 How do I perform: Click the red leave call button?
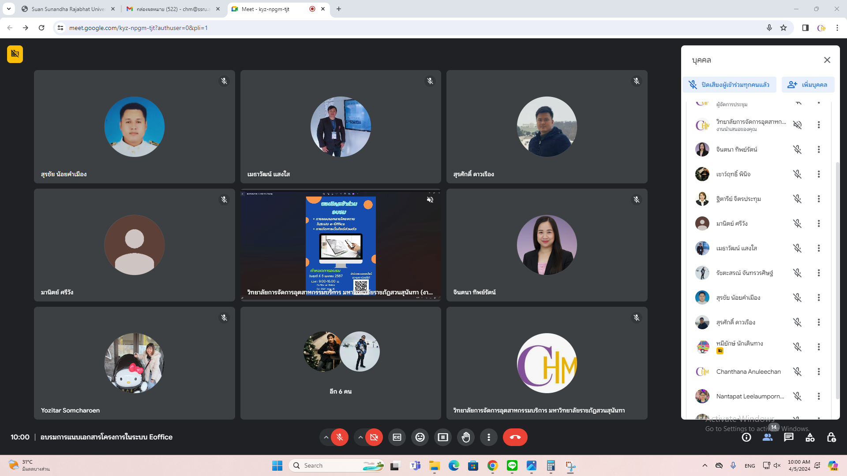(515, 437)
